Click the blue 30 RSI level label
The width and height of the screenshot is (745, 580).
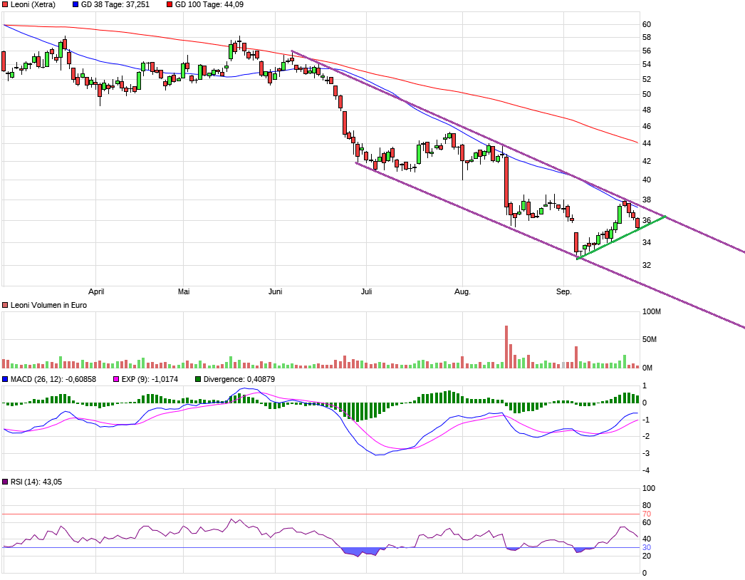(x=647, y=548)
